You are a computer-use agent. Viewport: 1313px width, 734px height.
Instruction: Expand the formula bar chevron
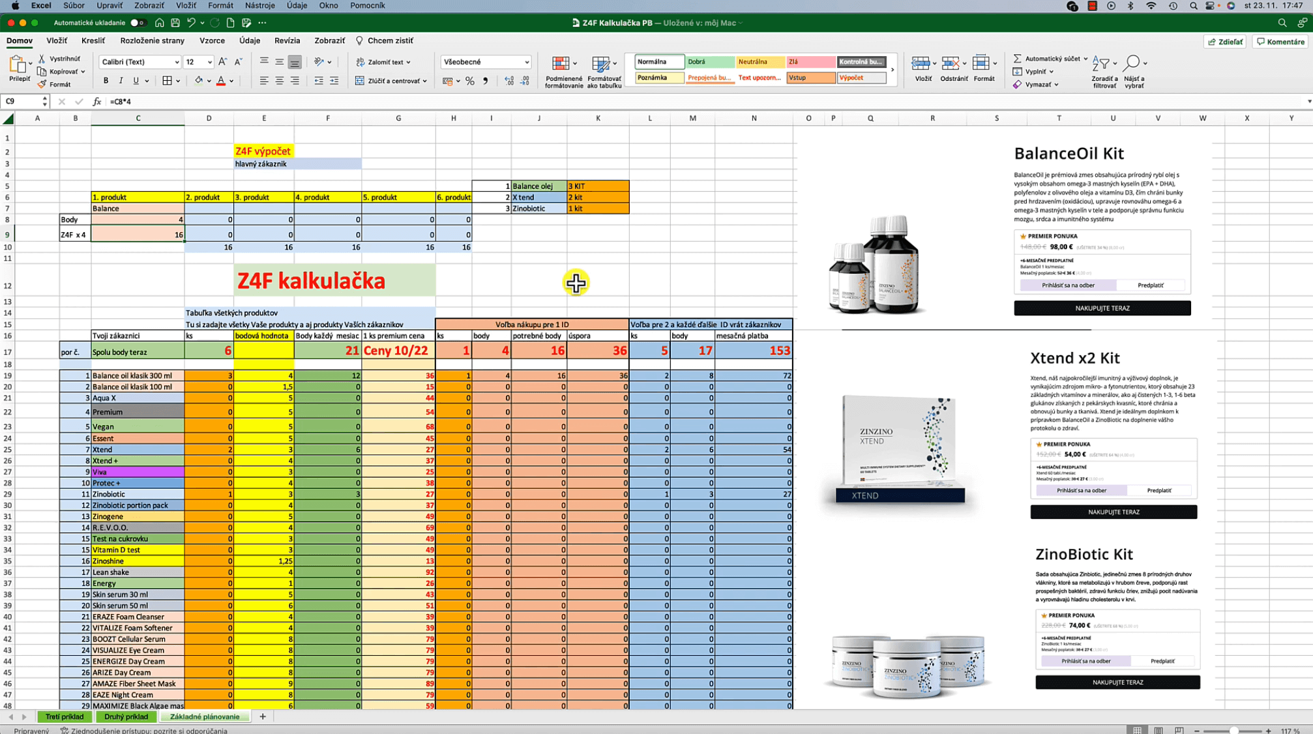pyautogui.click(x=1308, y=102)
